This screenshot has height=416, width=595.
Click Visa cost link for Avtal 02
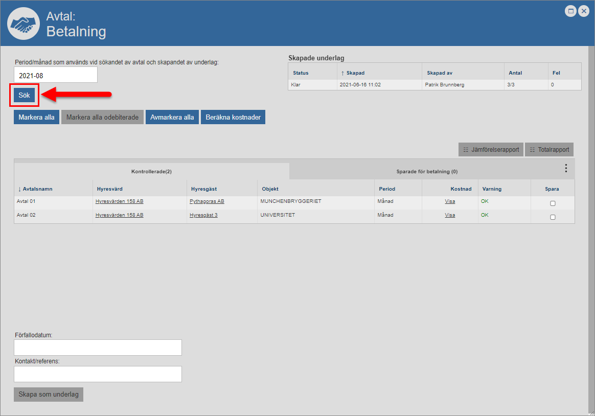coord(450,215)
